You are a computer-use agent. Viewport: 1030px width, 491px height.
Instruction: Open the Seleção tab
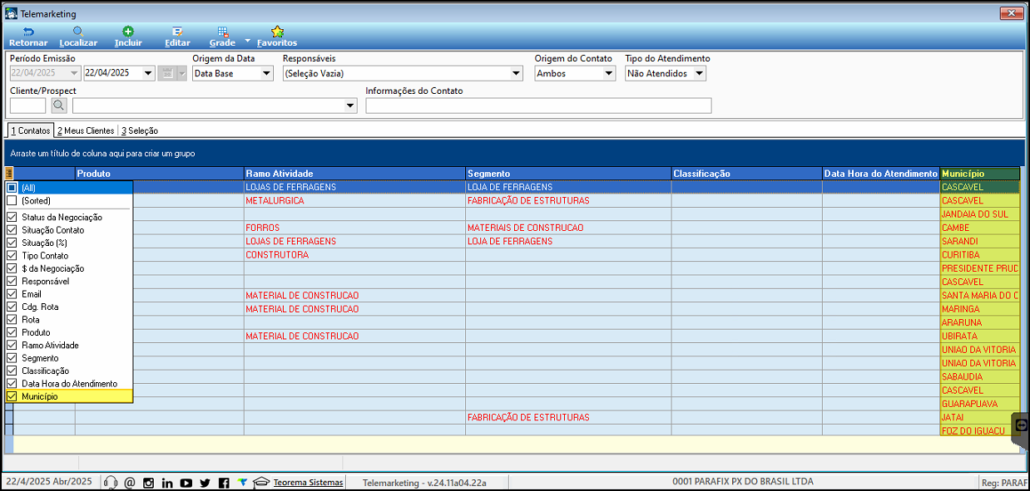[140, 130]
